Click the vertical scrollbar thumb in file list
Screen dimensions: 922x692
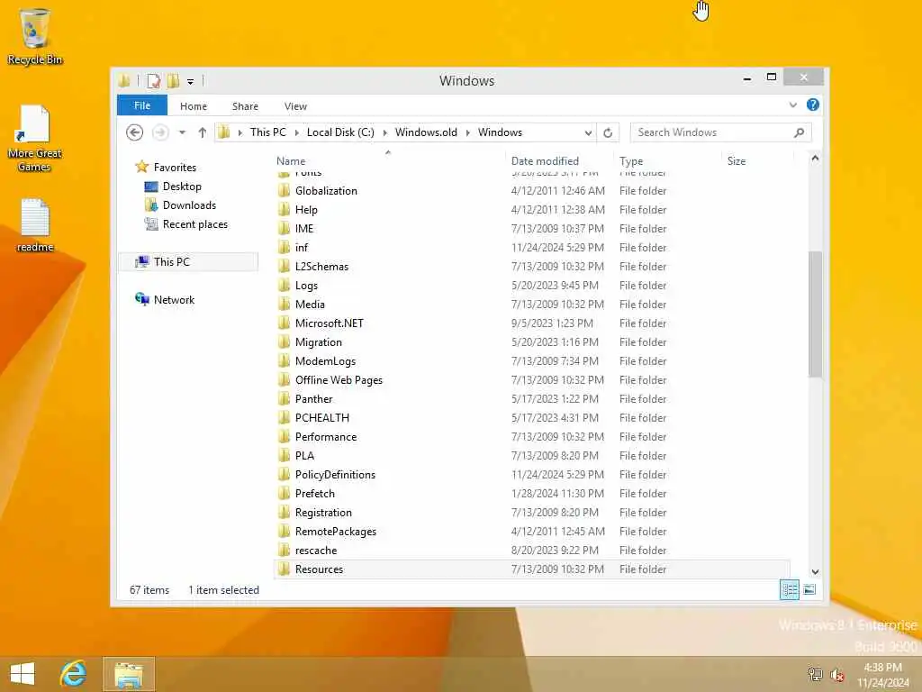tap(815, 314)
